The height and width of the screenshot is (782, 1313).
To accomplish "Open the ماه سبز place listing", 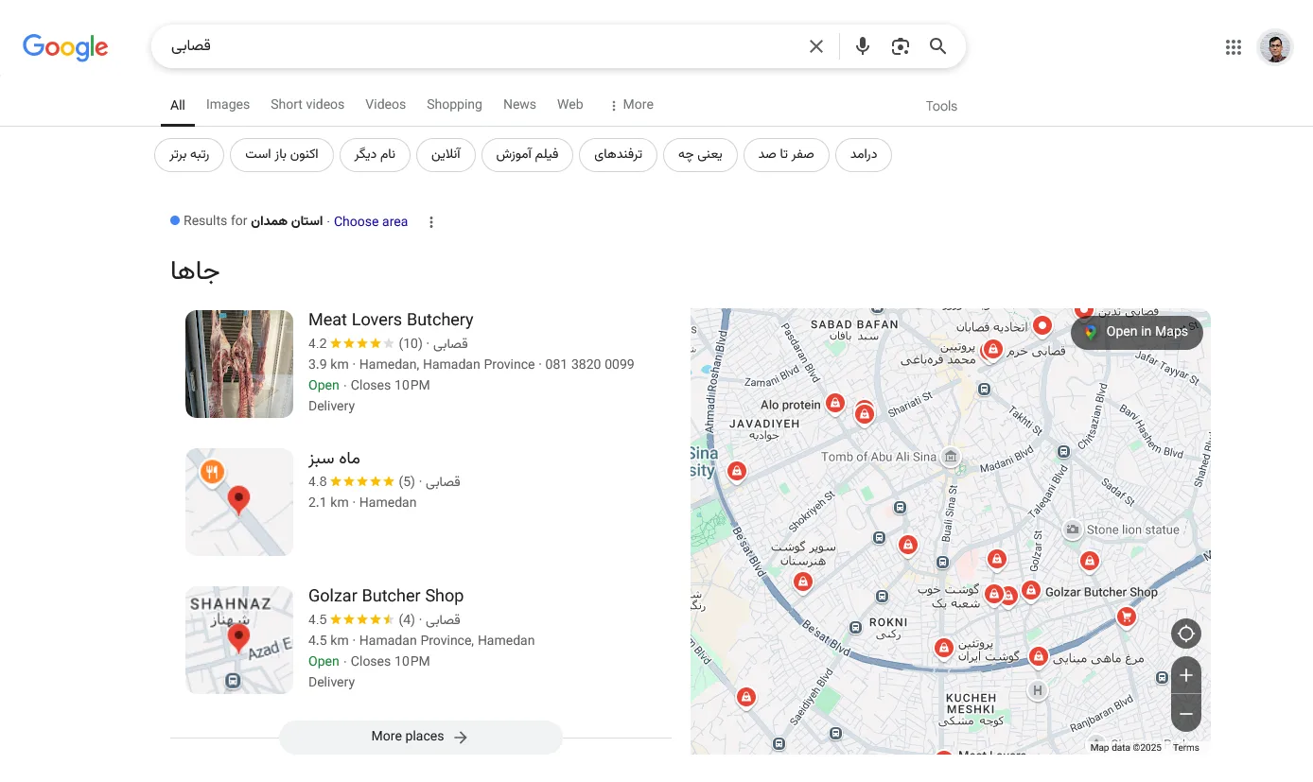I will pyautogui.click(x=335, y=459).
